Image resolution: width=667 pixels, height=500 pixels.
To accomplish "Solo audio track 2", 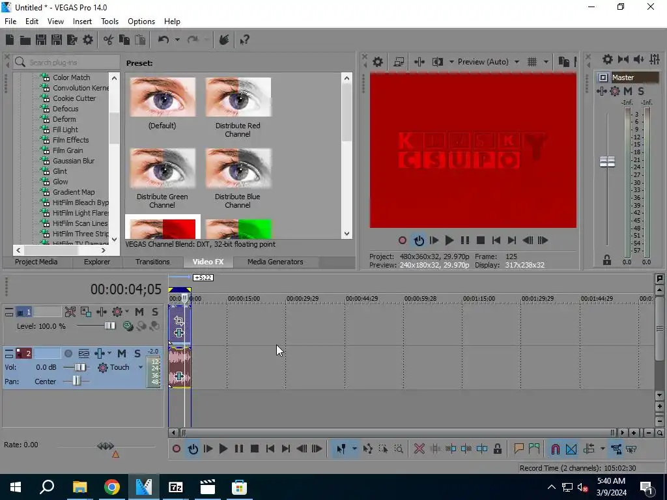I will pos(137,354).
